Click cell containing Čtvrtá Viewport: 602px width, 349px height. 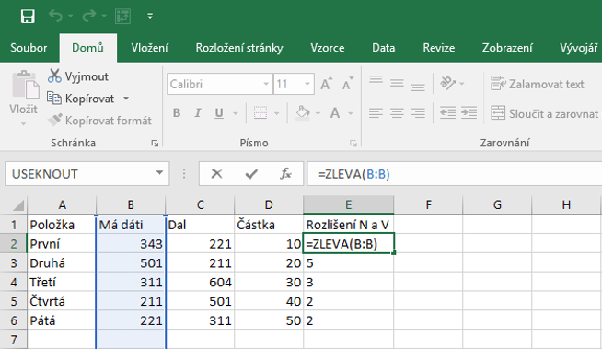point(62,301)
